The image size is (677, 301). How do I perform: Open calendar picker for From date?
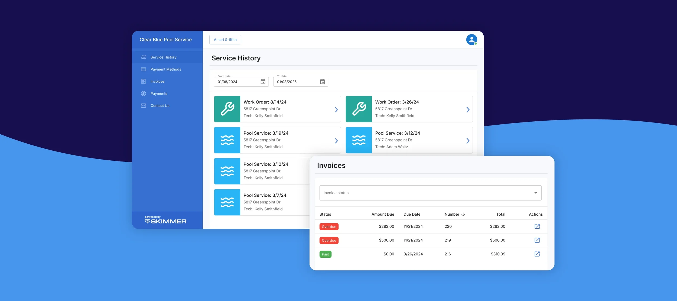[x=263, y=81]
